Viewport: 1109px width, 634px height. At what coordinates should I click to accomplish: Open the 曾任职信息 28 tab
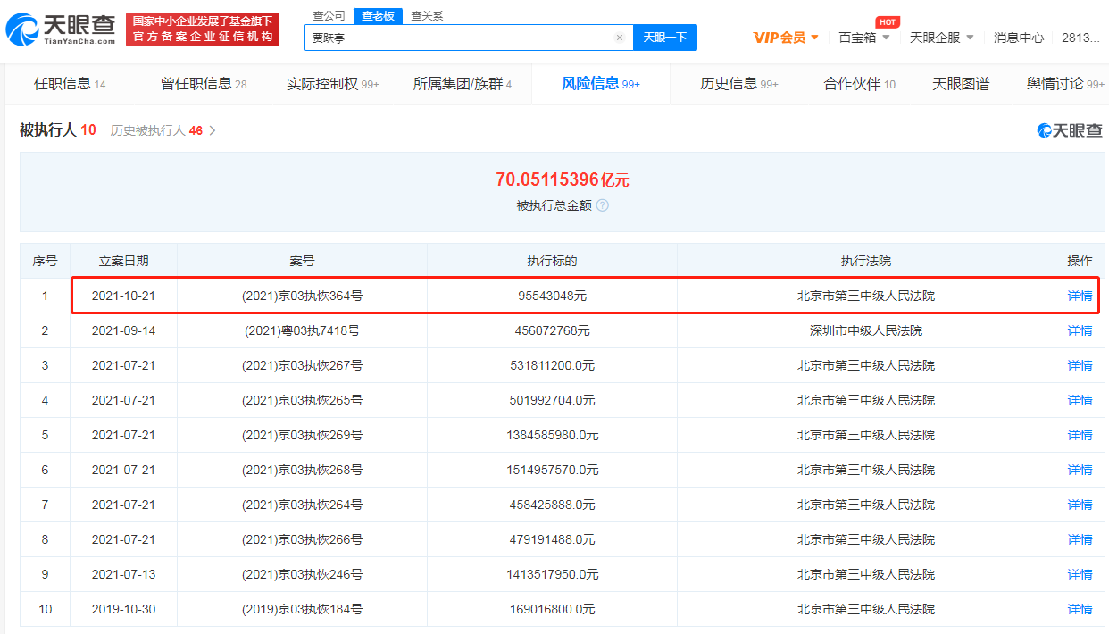point(204,84)
